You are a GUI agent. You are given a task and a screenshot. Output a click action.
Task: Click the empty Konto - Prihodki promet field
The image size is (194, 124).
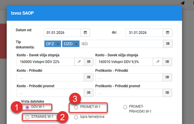[50, 93]
